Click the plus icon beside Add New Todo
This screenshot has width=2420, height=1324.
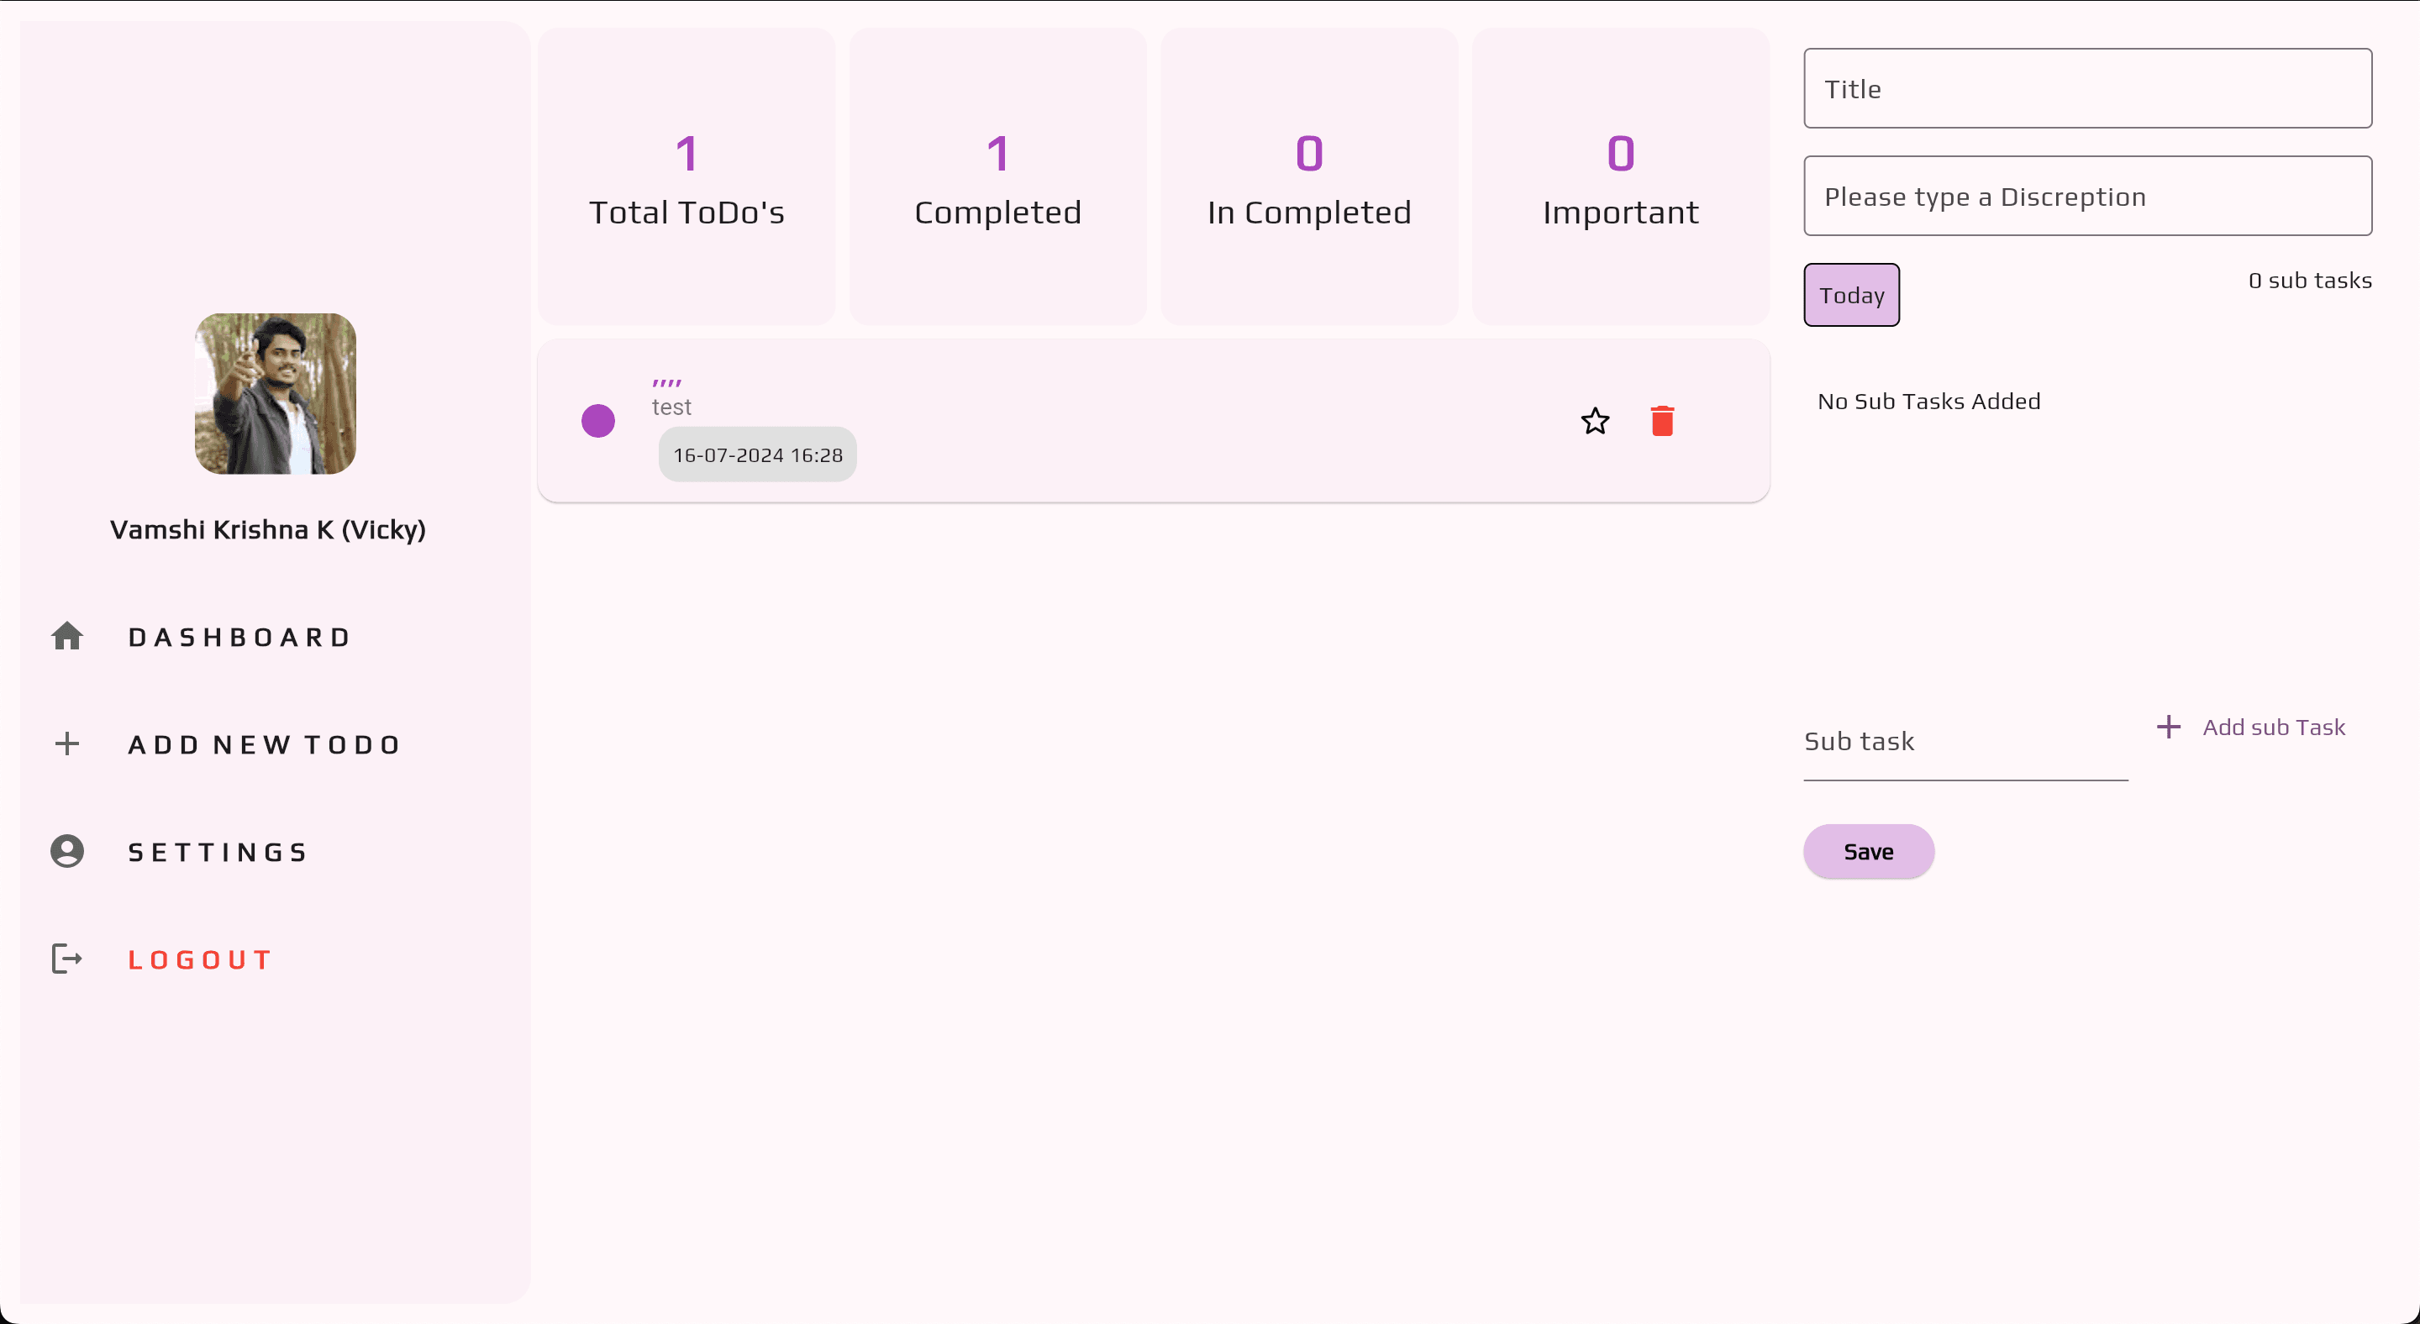(66, 743)
